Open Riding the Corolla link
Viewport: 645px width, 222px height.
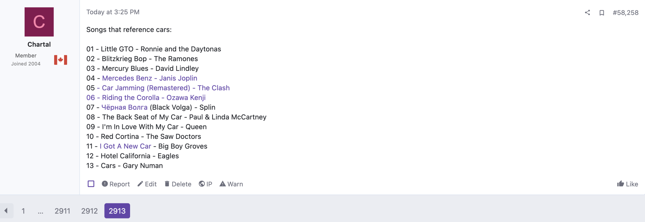146,98
